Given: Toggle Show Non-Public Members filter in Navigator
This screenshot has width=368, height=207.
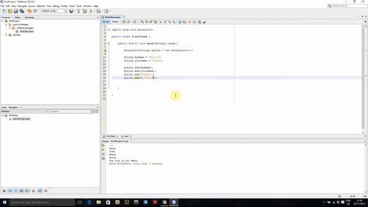Looking at the screenshot, I should pyautogui.click(x=22, y=191).
